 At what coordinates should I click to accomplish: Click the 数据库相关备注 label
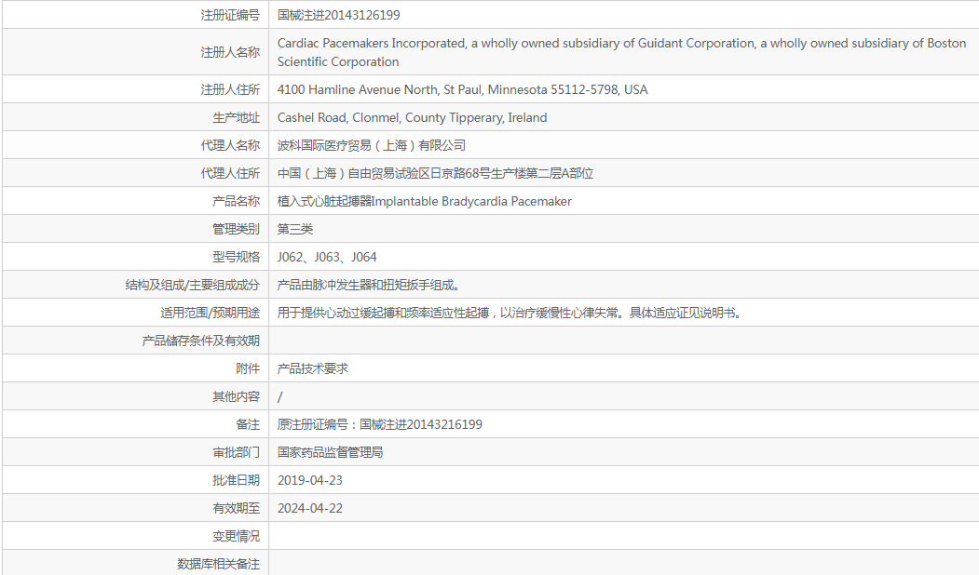click(218, 564)
